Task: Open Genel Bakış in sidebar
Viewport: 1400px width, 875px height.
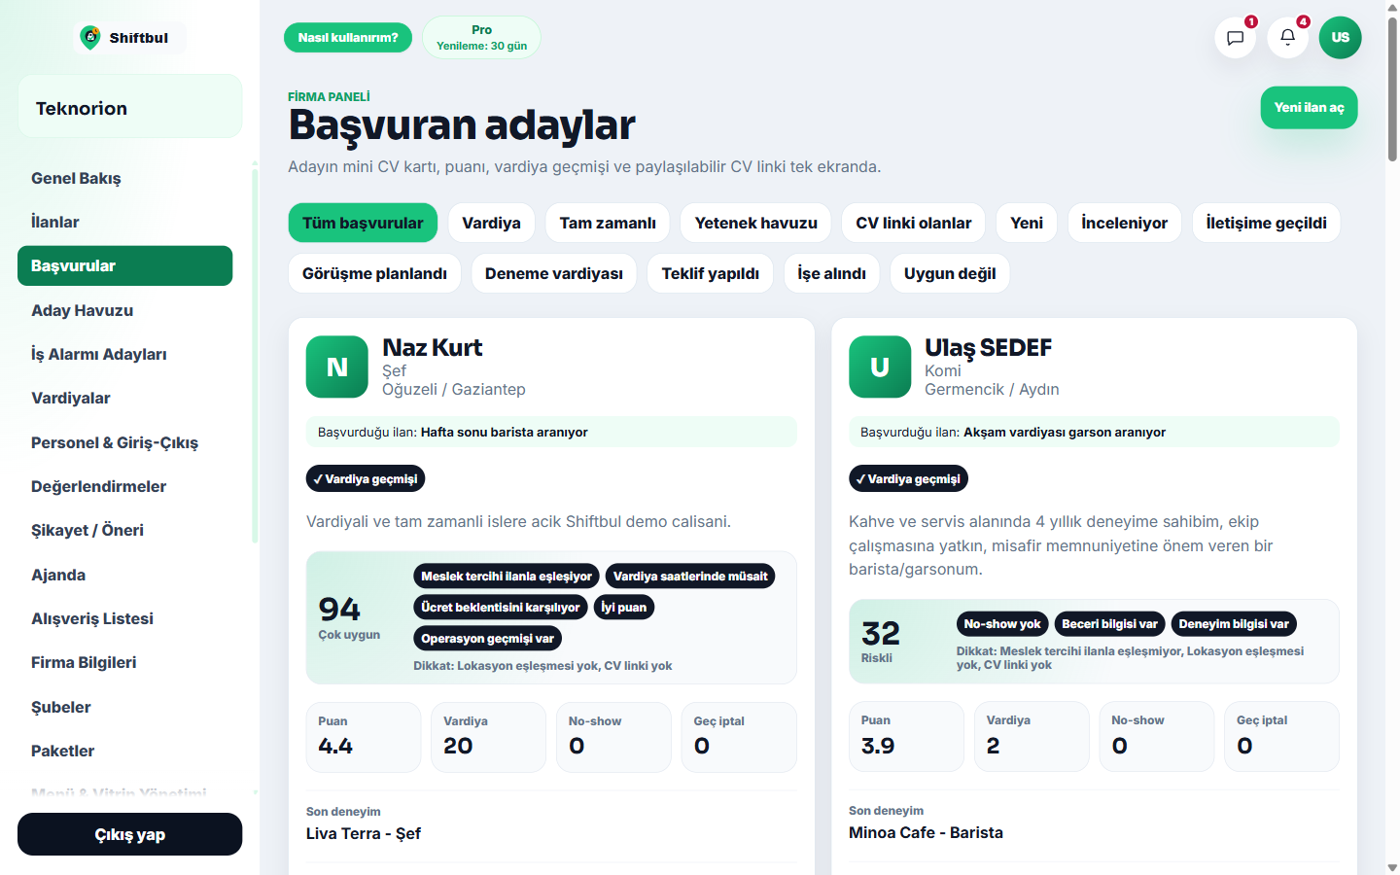Action: click(124, 178)
